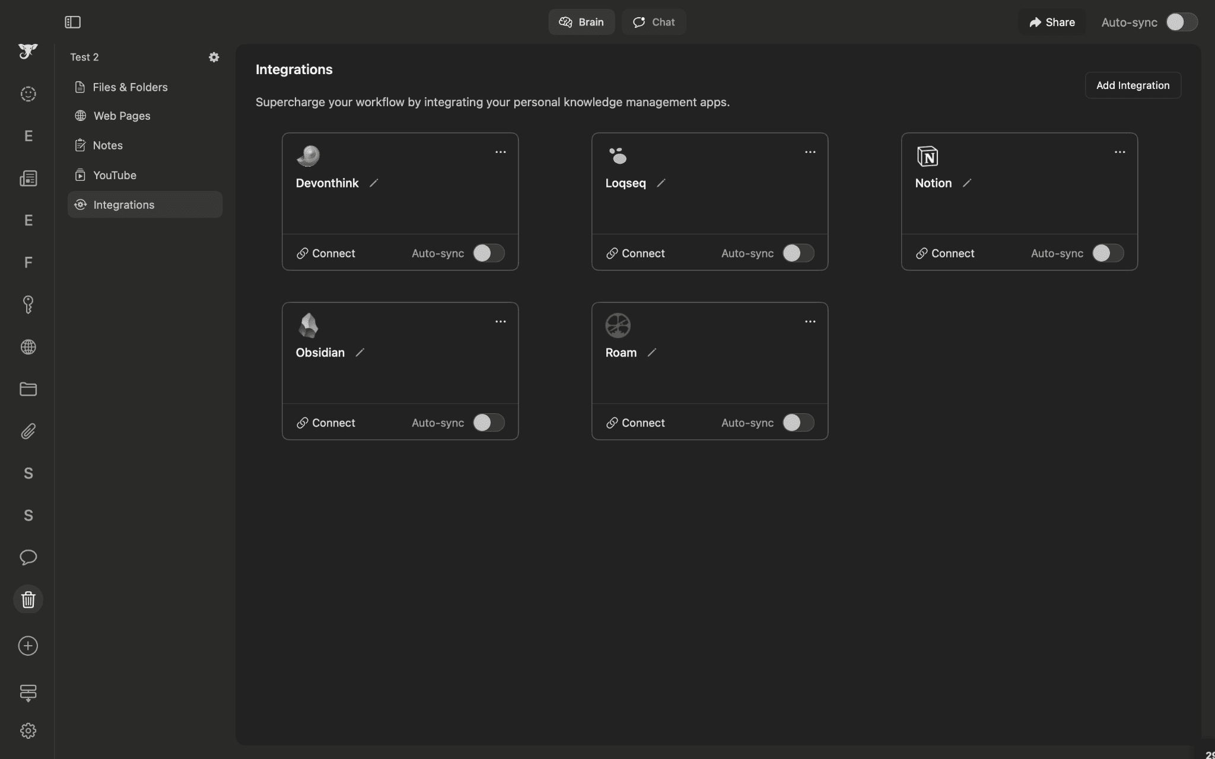Open the options menu on the Loqseq card

tap(810, 152)
